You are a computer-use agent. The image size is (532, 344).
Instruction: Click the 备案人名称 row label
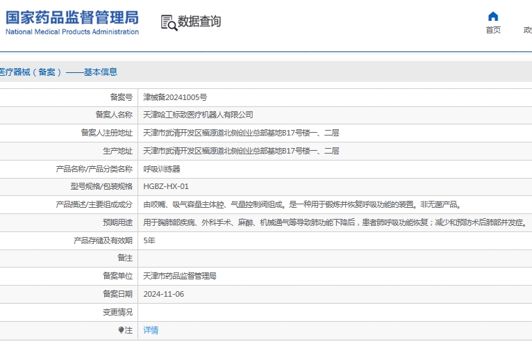114,115
